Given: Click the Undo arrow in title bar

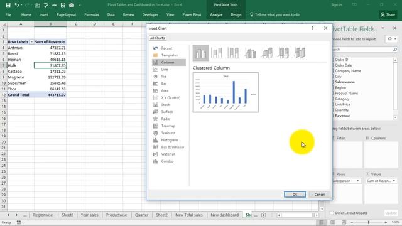Looking at the screenshot, I should [17, 5].
